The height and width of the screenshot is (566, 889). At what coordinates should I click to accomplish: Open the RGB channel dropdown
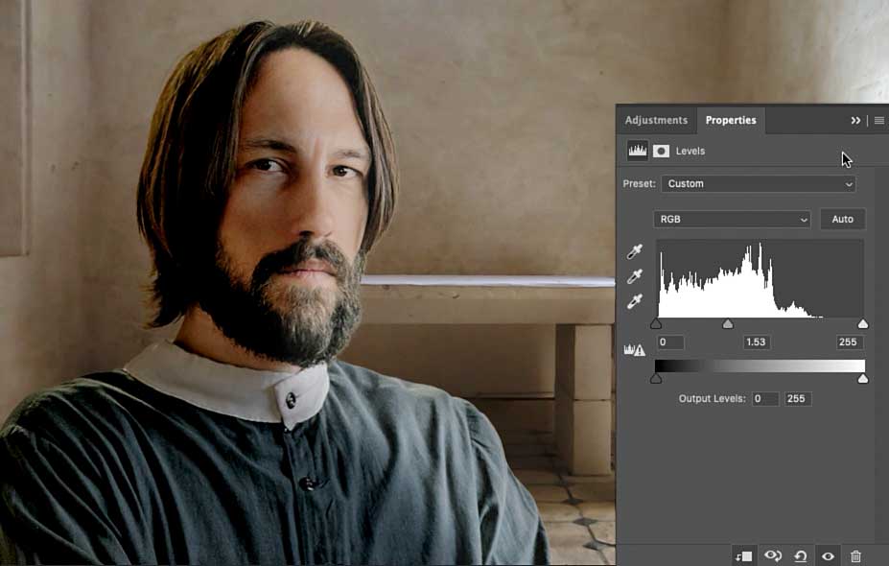(732, 219)
